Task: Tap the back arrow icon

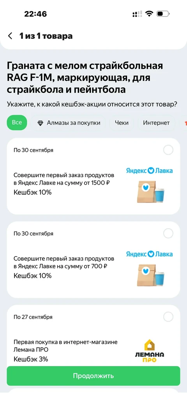Action: pos(10,36)
